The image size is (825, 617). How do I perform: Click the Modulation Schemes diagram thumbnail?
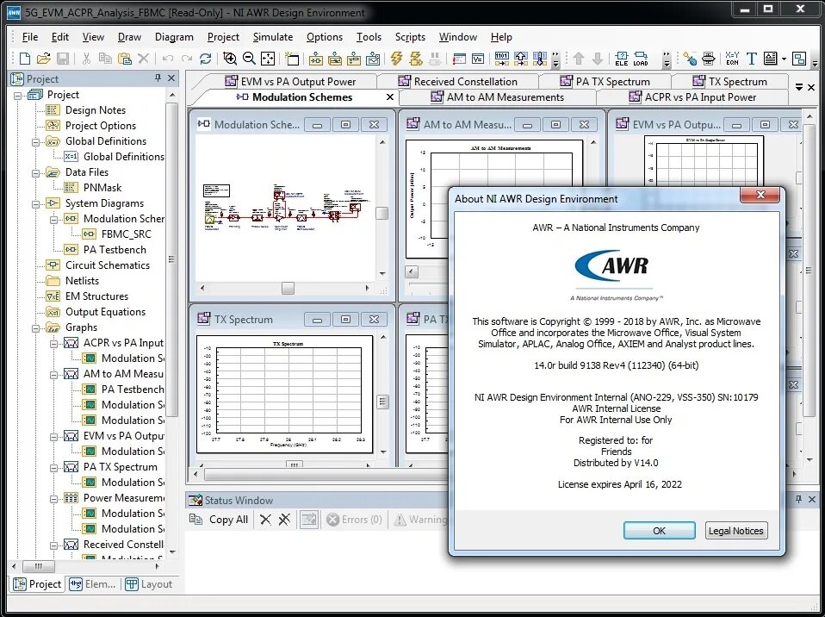(x=286, y=209)
